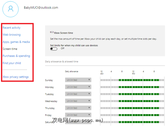Screen dimensions: 166x126
Task: Click the Wednesday row label
Action: point(51,101)
